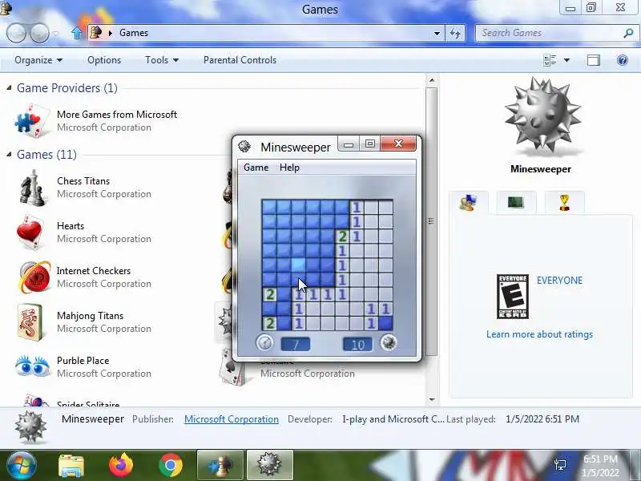
Task: Expand the address bar Games breadcrumb arrow
Action: [x=110, y=33]
